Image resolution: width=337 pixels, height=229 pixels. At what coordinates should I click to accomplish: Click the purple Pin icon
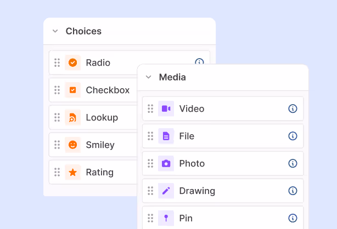tap(166, 218)
